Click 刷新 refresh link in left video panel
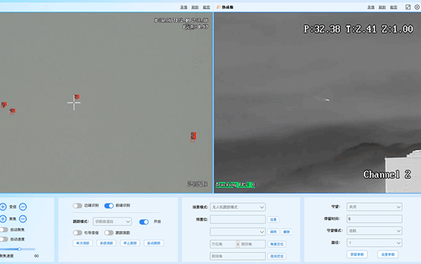 tap(195, 7)
